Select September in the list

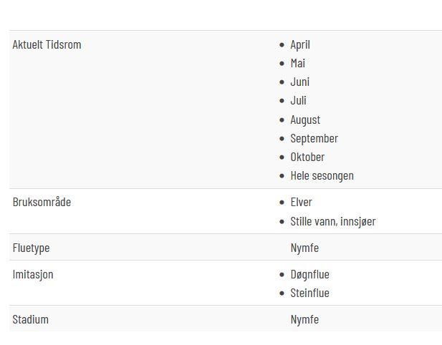[314, 139]
